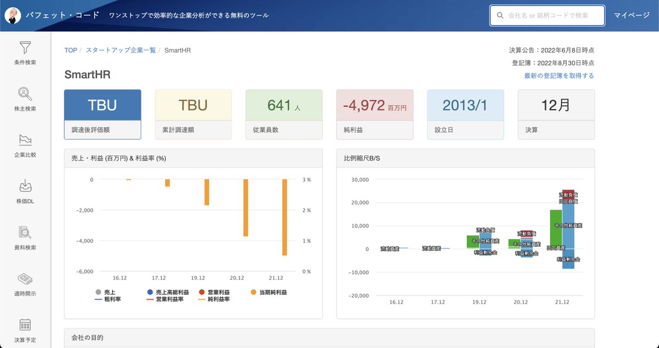Toggle 売上 legend series

pos(106,292)
